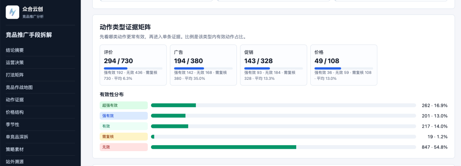Click the 201 · 13.0% value
This screenshot has height=166, width=461.
(x=435, y=116)
